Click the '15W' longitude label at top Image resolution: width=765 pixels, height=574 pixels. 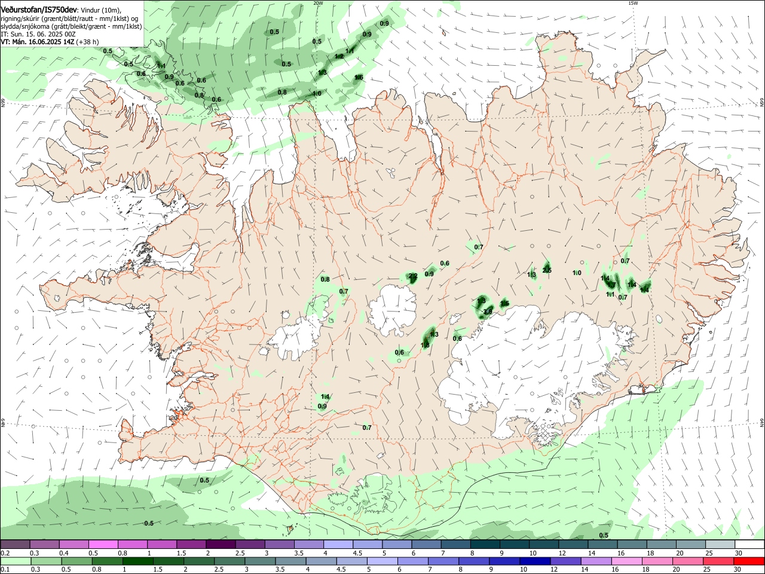click(633, 3)
